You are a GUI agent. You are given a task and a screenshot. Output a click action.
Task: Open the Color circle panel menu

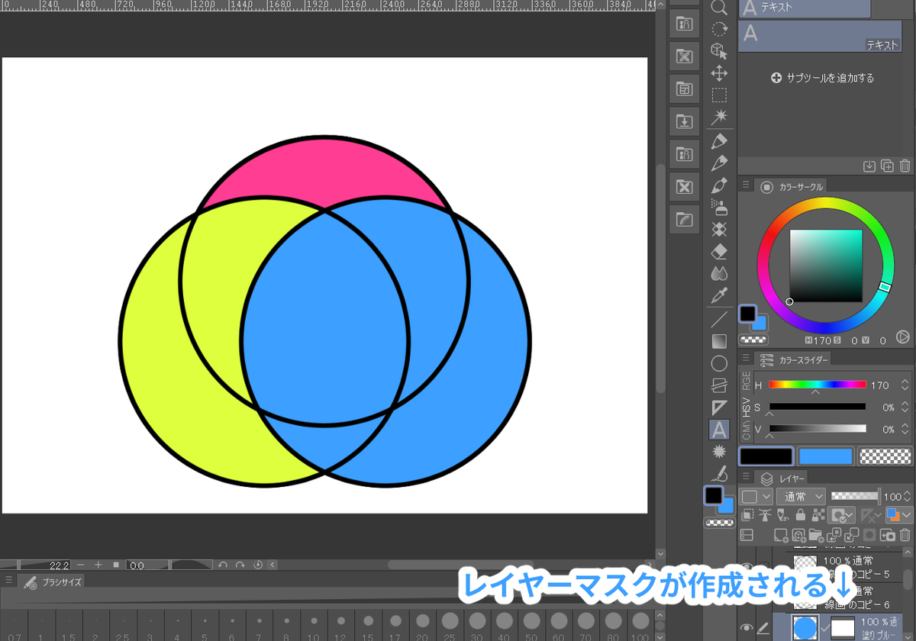tap(745, 185)
